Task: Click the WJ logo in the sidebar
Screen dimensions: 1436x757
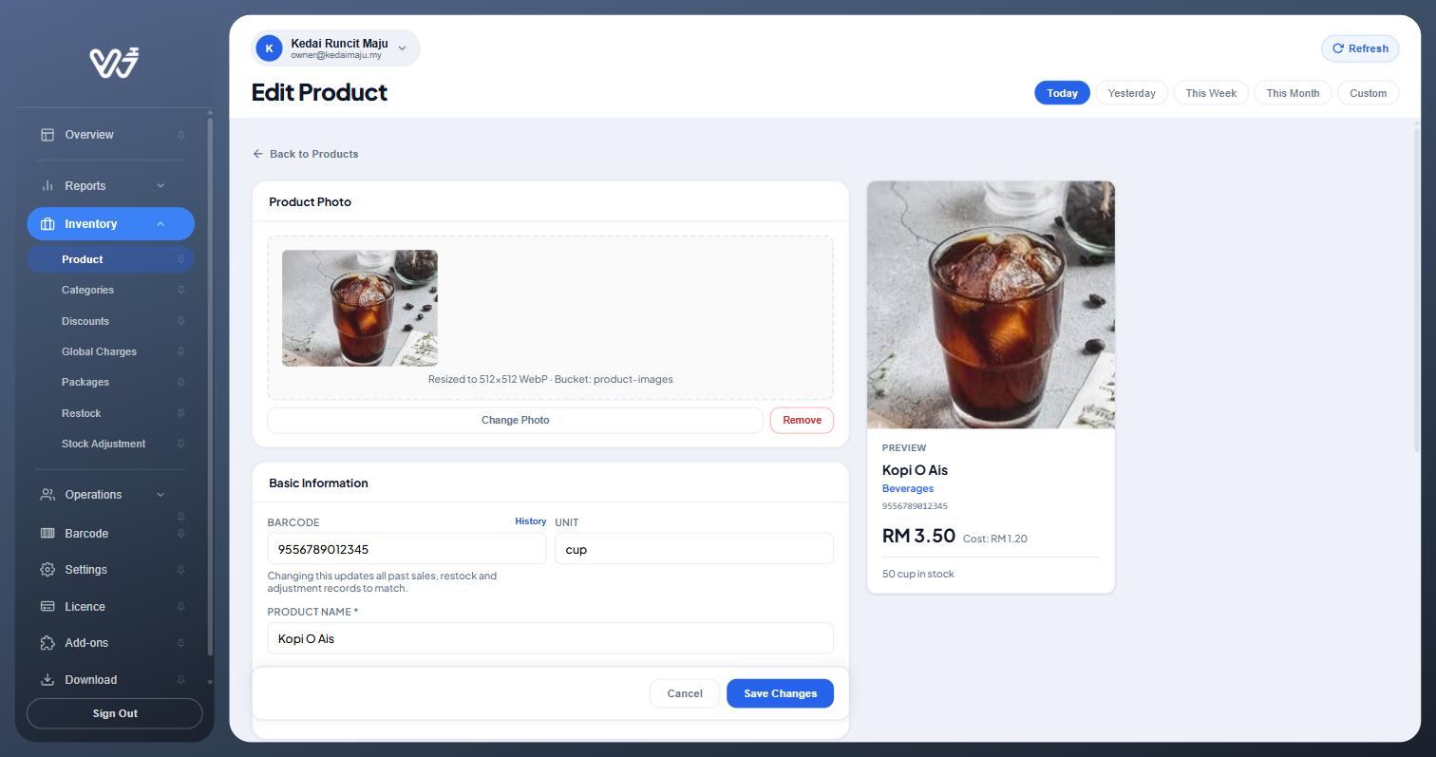Action: click(115, 62)
